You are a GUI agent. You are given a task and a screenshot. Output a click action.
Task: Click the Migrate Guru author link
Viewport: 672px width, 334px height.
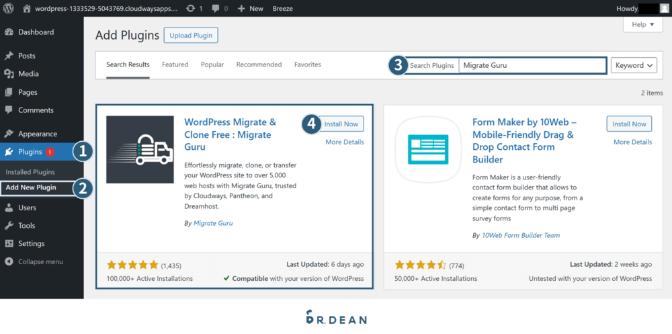tap(213, 223)
